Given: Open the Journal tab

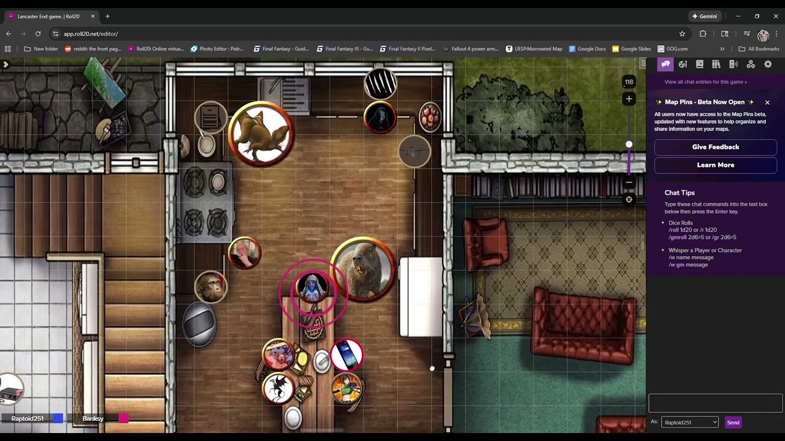Looking at the screenshot, I should click(x=700, y=64).
